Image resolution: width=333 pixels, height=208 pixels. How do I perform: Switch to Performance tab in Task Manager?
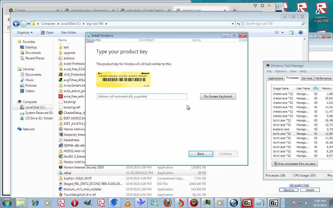click(x=323, y=78)
